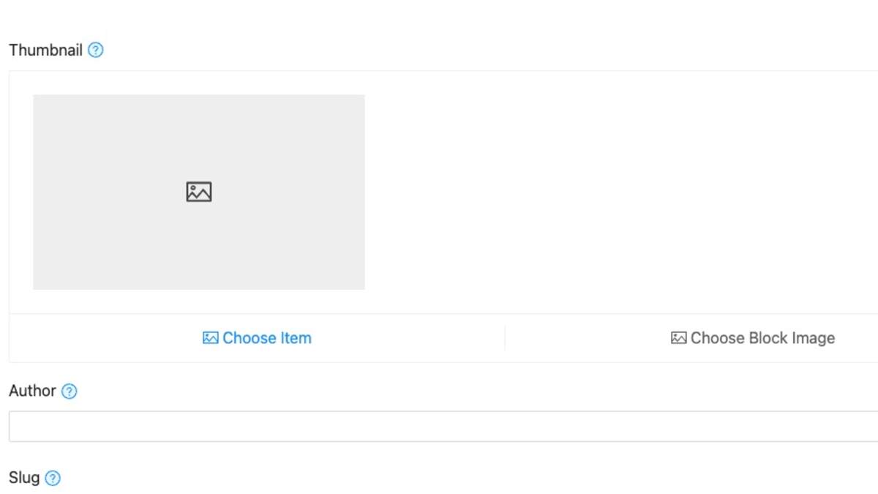Click the Slug help question-mark icon
The width and height of the screenshot is (878, 494).
coord(53,479)
